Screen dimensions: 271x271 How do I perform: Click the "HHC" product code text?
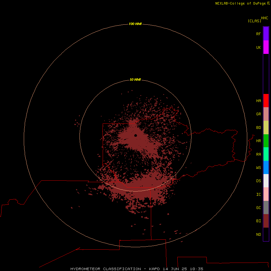(x=264, y=18)
